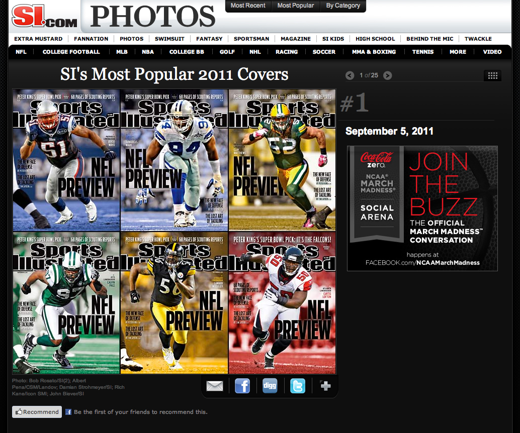Viewport: 520px width, 433px height.
Task: Share gallery on Twitter
Action: pos(298,386)
